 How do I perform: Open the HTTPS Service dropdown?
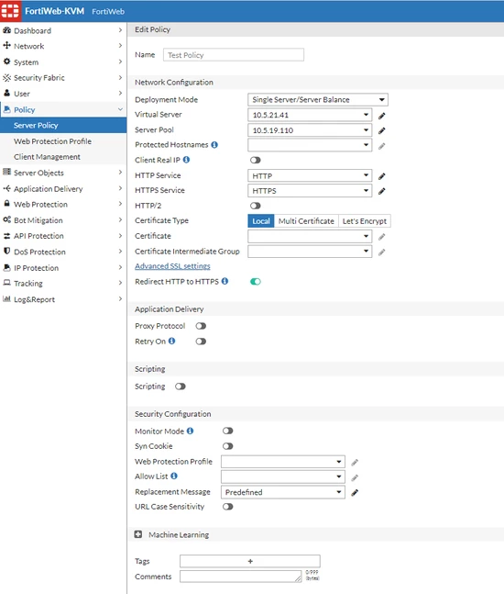(x=310, y=191)
